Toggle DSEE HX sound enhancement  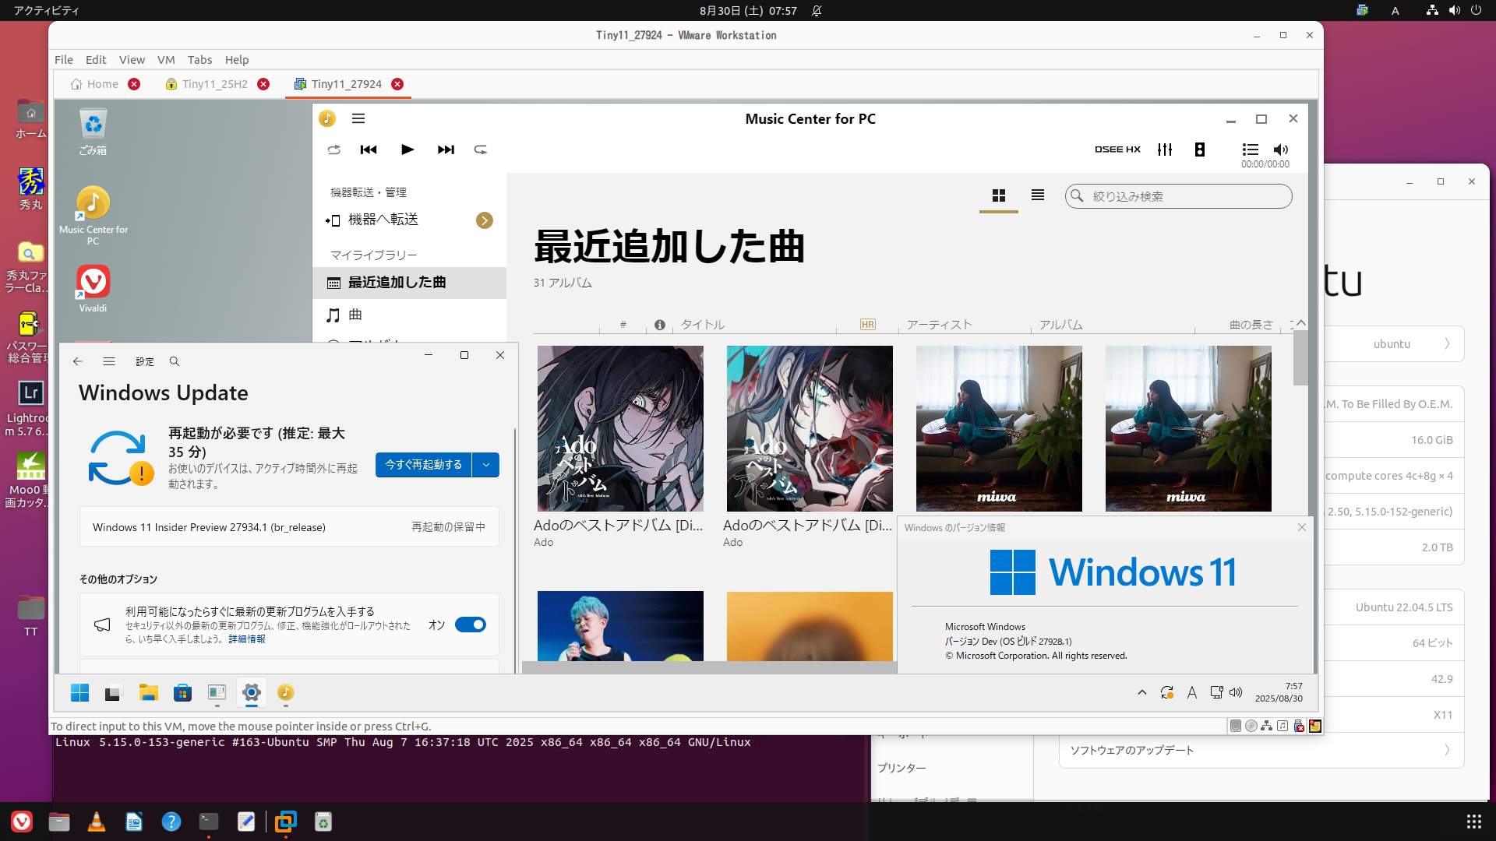(1117, 150)
